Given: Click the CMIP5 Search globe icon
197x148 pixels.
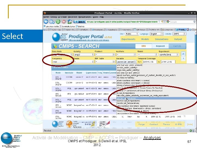Looking at the screenshot, I should click(55, 46).
